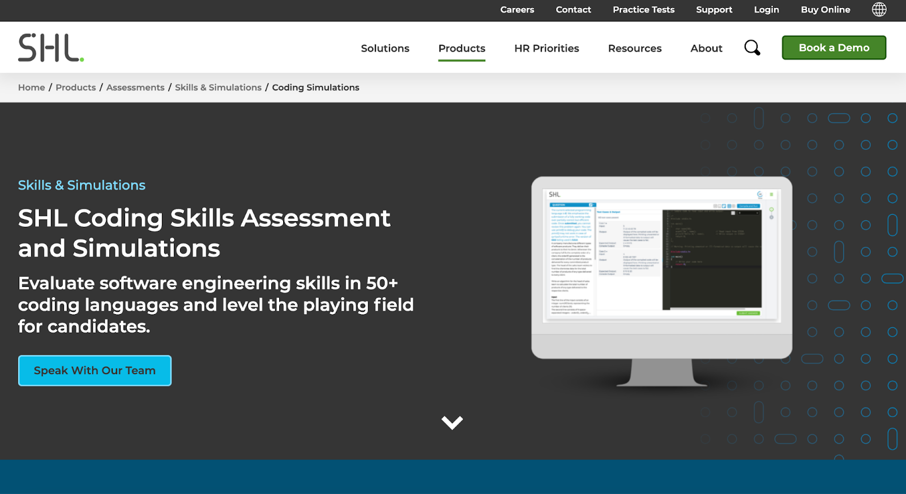Click Assessments in the breadcrumb
The width and height of the screenshot is (906, 494).
pos(135,87)
